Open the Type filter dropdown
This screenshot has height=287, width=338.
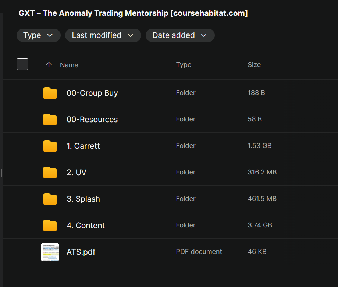coord(38,35)
